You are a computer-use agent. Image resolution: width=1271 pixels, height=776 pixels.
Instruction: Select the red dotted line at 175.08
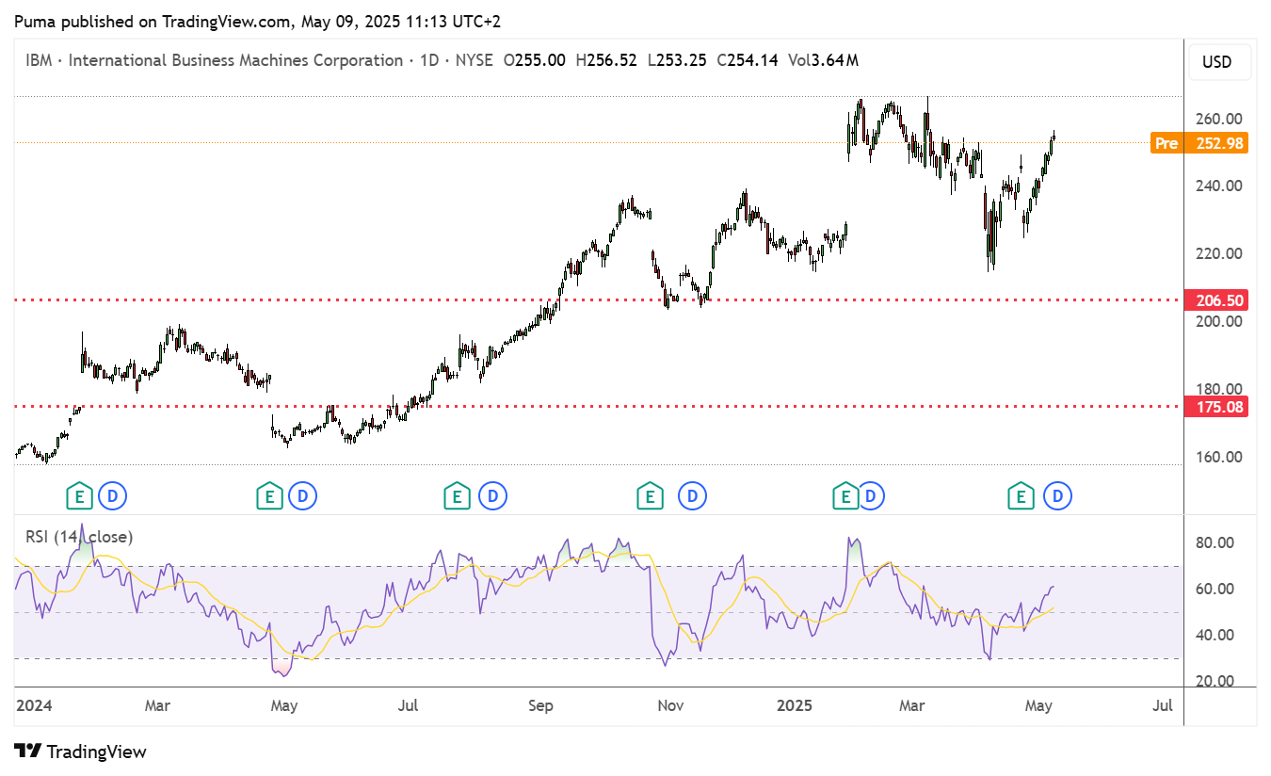[x=599, y=407]
